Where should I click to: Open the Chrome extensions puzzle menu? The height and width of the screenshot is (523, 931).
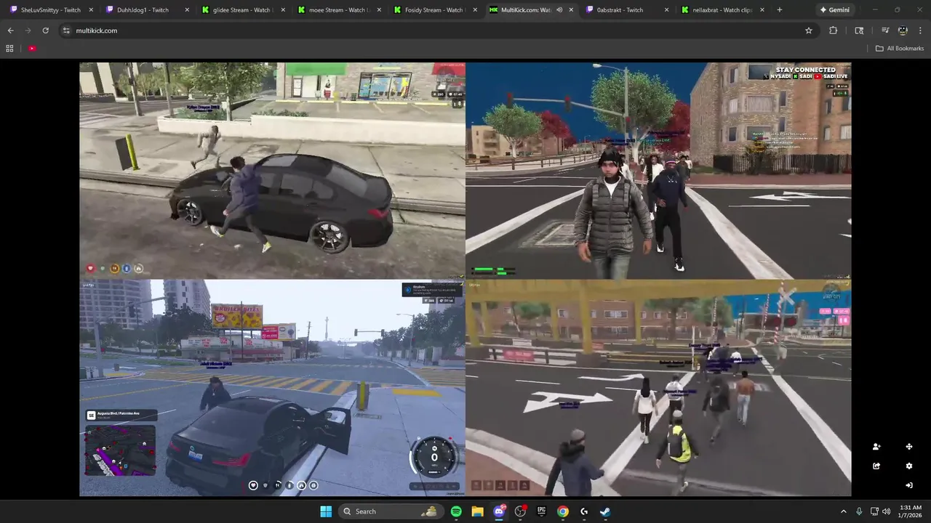pos(834,31)
